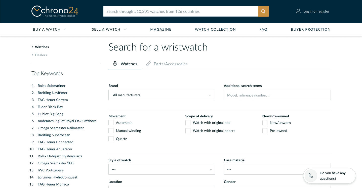Open the Do you have any questions widget
The height and width of the screenshot is (188, 362).
[x=330, y=176]
